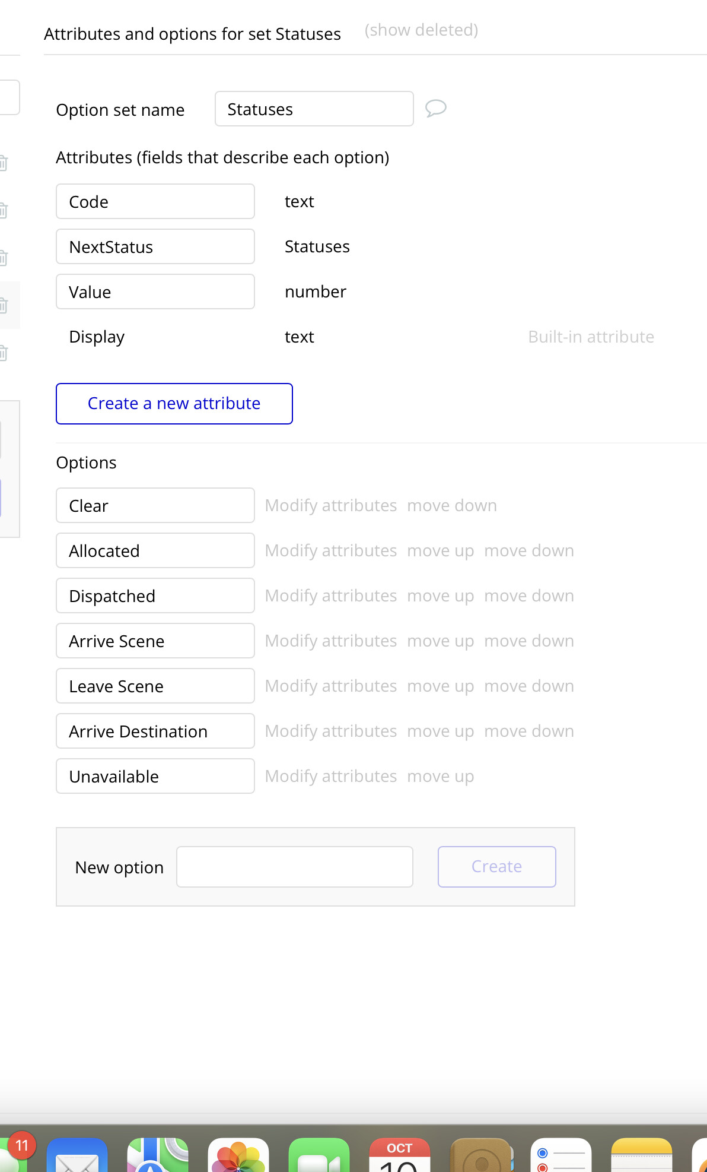The height and width of the screenshot is (1172, 707).
Task: Open FaceTime from the dock
Action: click(x=319, y=1155)
